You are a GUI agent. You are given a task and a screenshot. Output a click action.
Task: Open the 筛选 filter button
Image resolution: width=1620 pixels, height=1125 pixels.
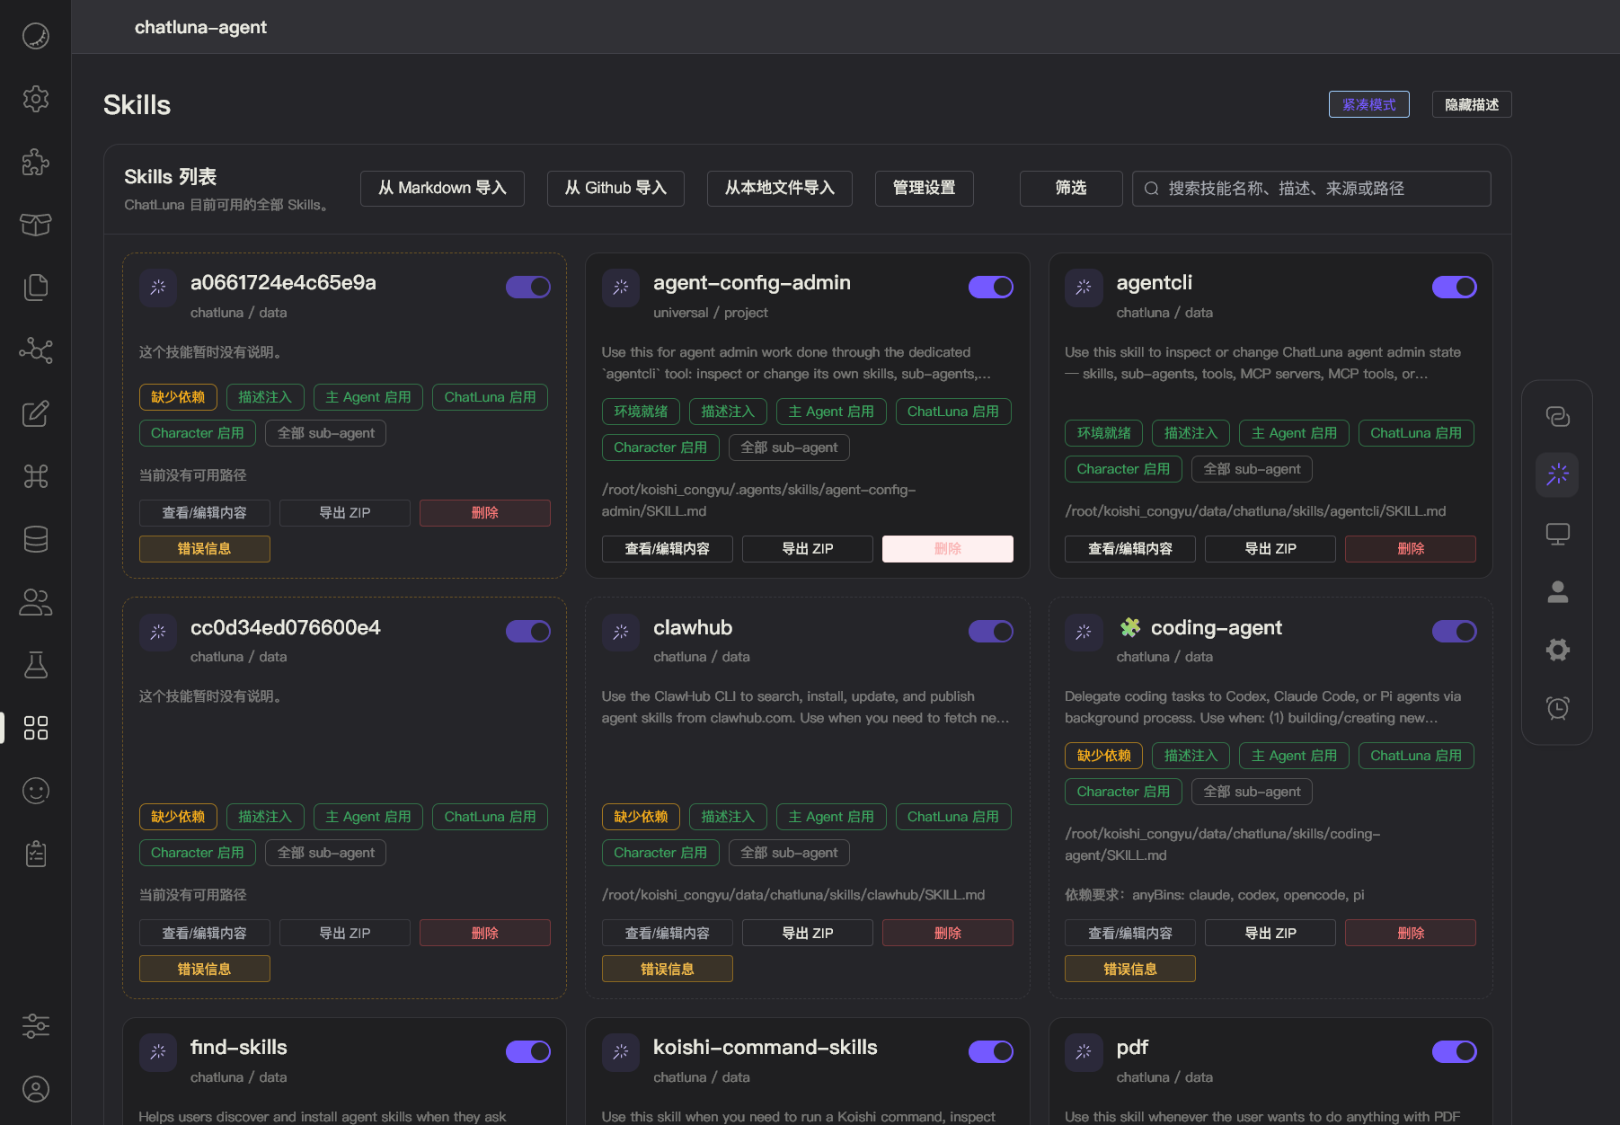[x=1071, y=188]
